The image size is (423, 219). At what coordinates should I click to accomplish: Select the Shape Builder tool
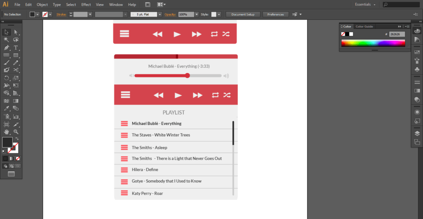pos(6,93)
